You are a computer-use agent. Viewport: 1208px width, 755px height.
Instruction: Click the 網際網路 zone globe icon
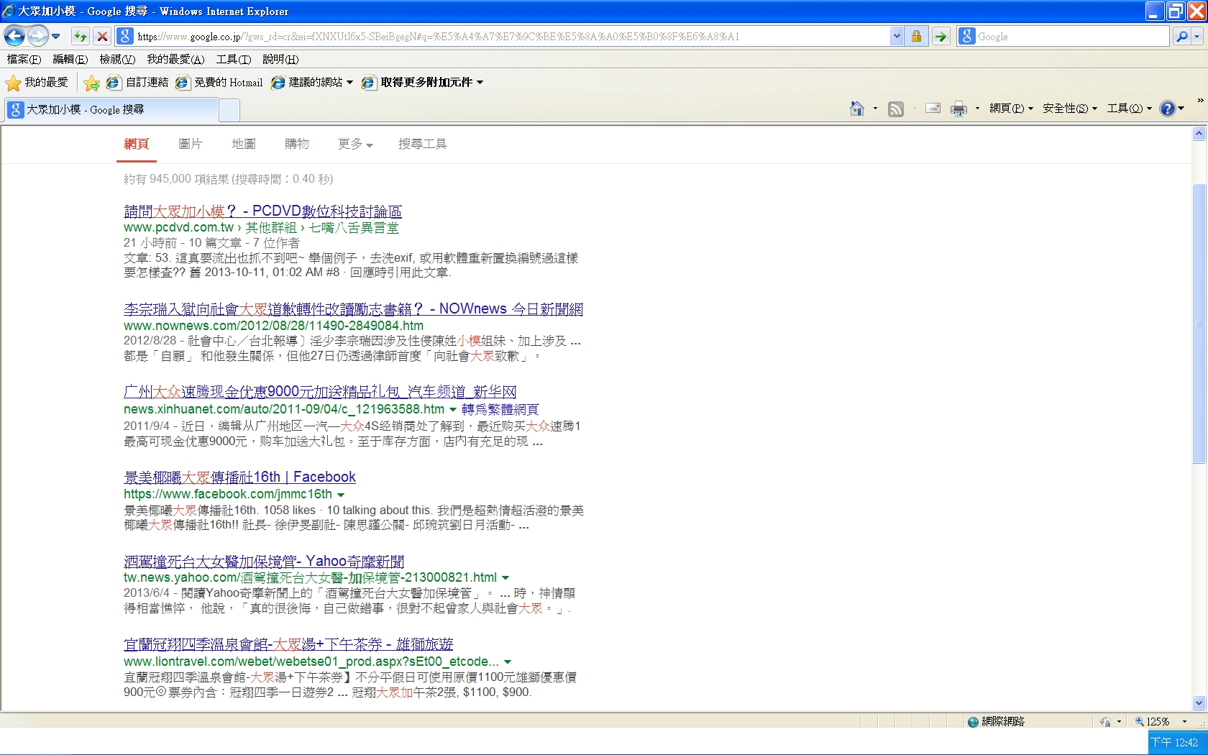(973, 721)
